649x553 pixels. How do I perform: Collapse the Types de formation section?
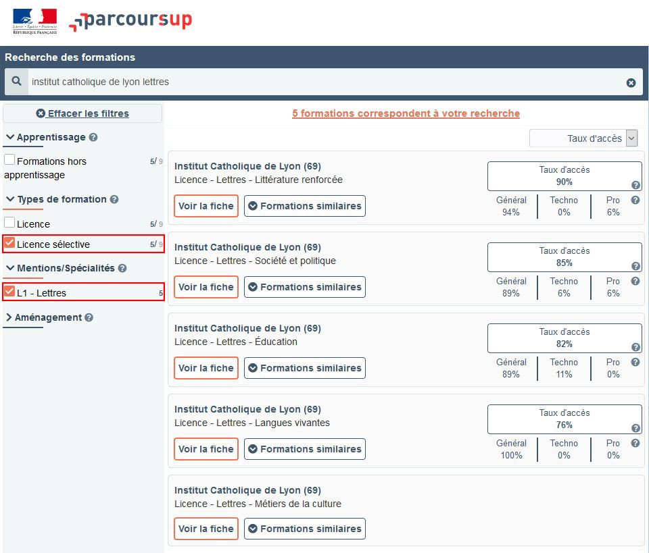(x=10, y=199)
